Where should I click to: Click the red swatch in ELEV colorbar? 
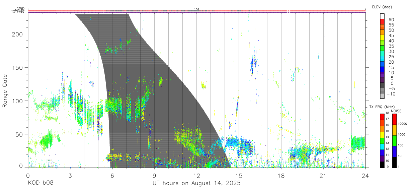382,21
